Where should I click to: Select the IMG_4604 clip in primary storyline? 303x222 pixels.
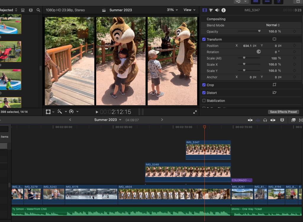pos(174,195)
